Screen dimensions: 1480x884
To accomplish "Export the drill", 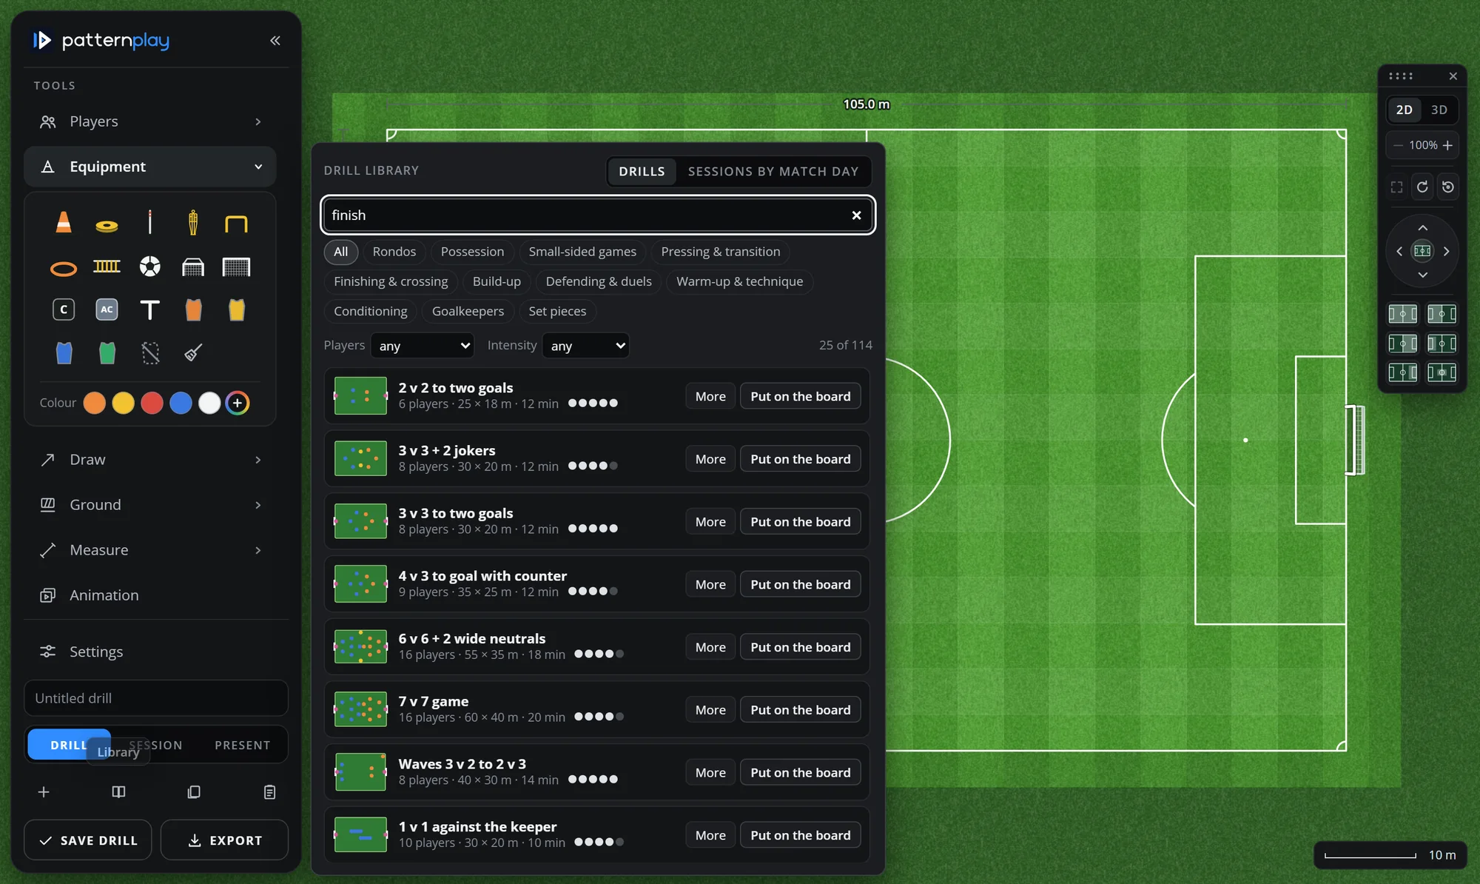I will coord(225,840).
